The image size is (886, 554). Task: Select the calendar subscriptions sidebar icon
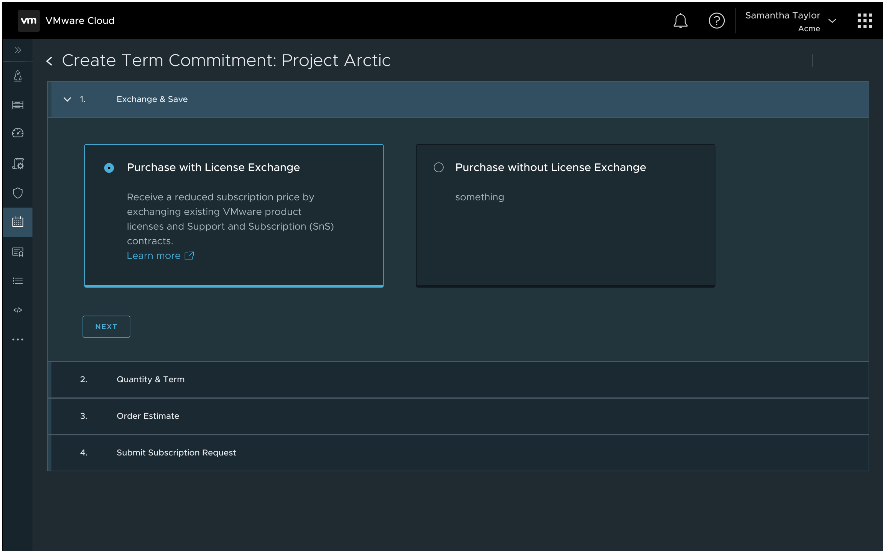coord(17,222)
